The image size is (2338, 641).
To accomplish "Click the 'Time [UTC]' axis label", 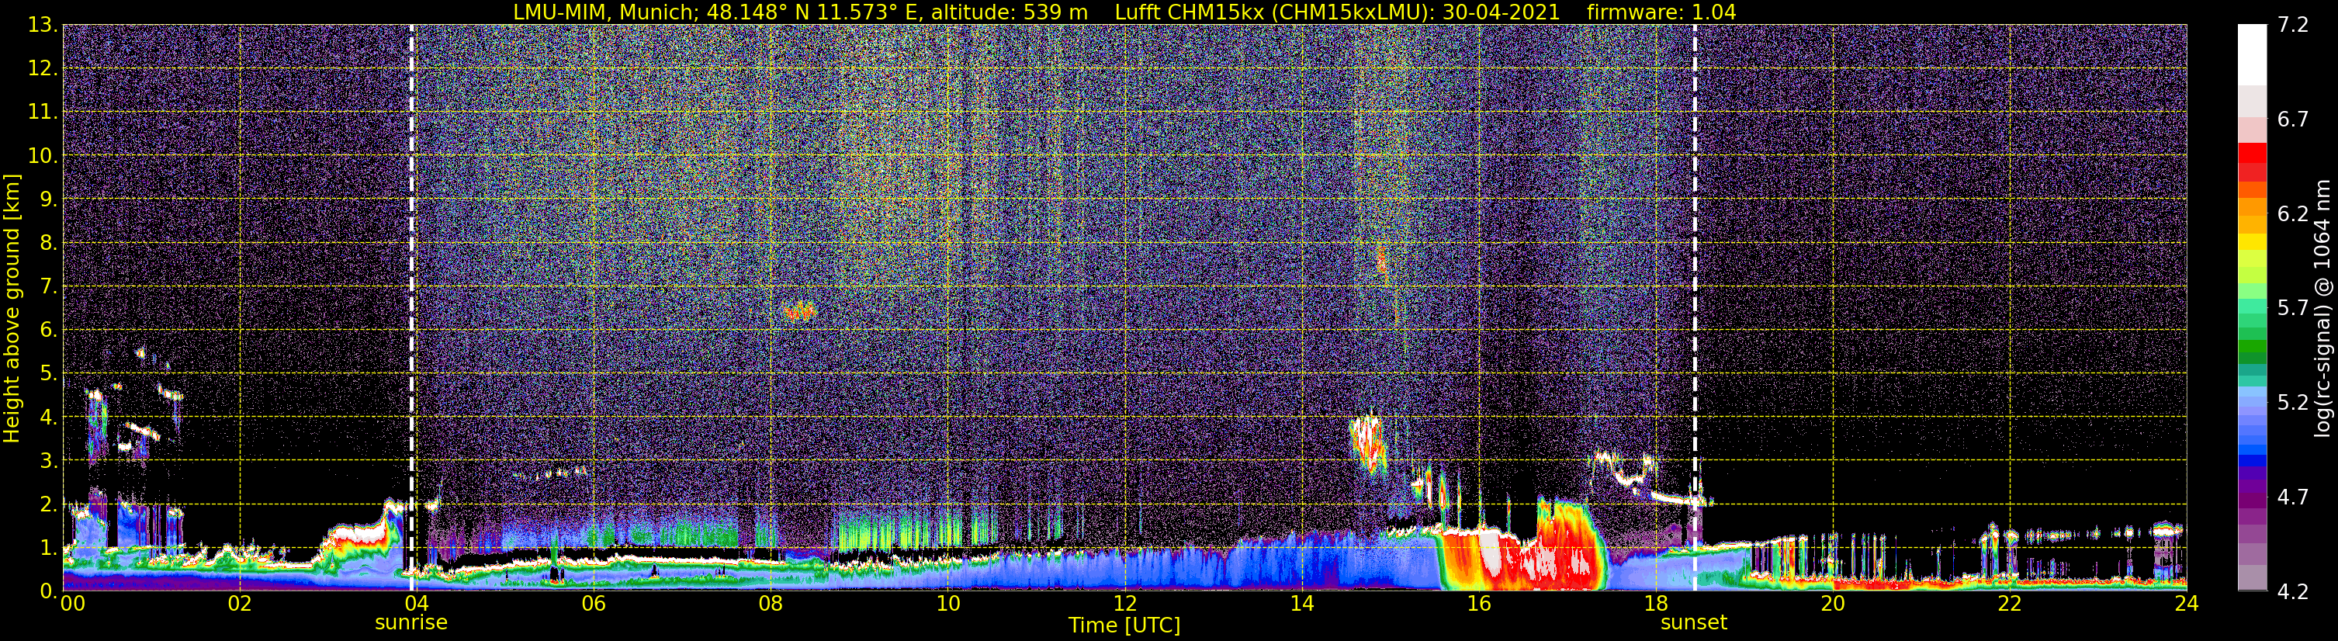I will [1124, 625].
